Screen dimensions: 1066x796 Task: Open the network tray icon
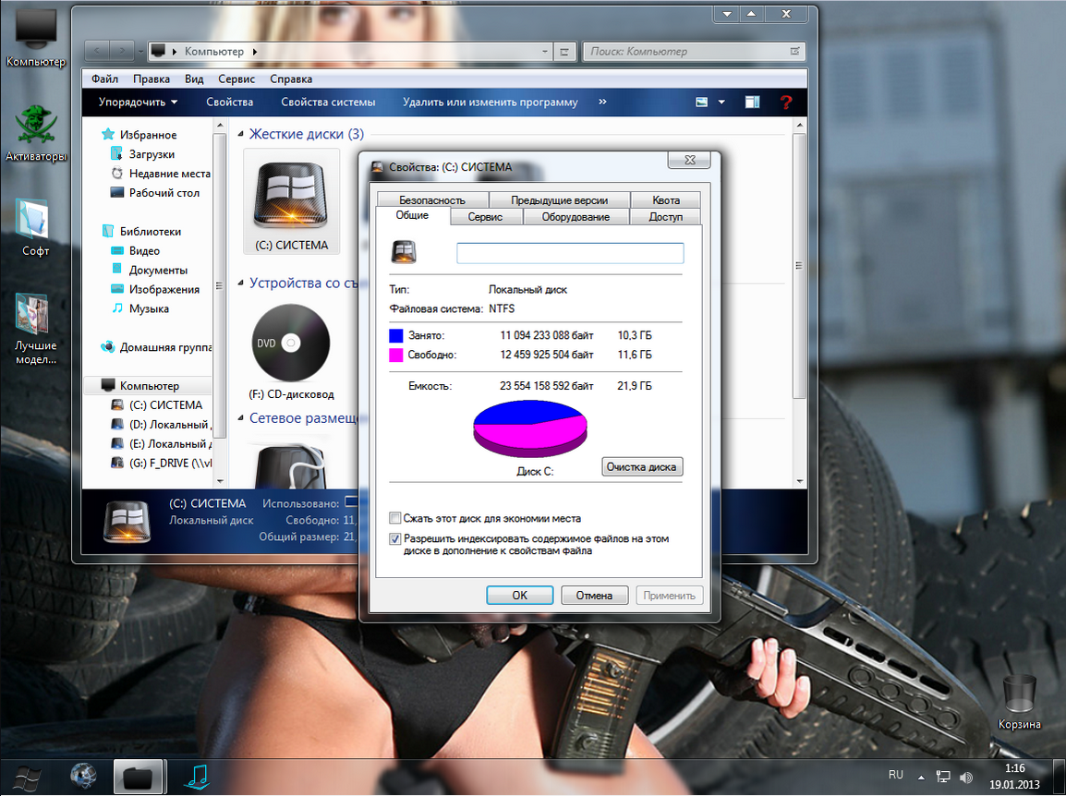click(943, 777)
